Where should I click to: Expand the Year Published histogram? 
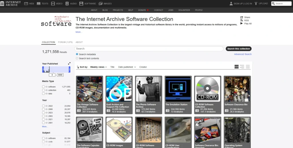tap(69, 63)
